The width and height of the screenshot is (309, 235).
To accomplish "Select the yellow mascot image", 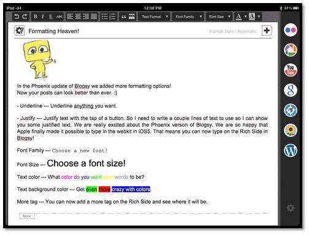I will tap(39, 59).
